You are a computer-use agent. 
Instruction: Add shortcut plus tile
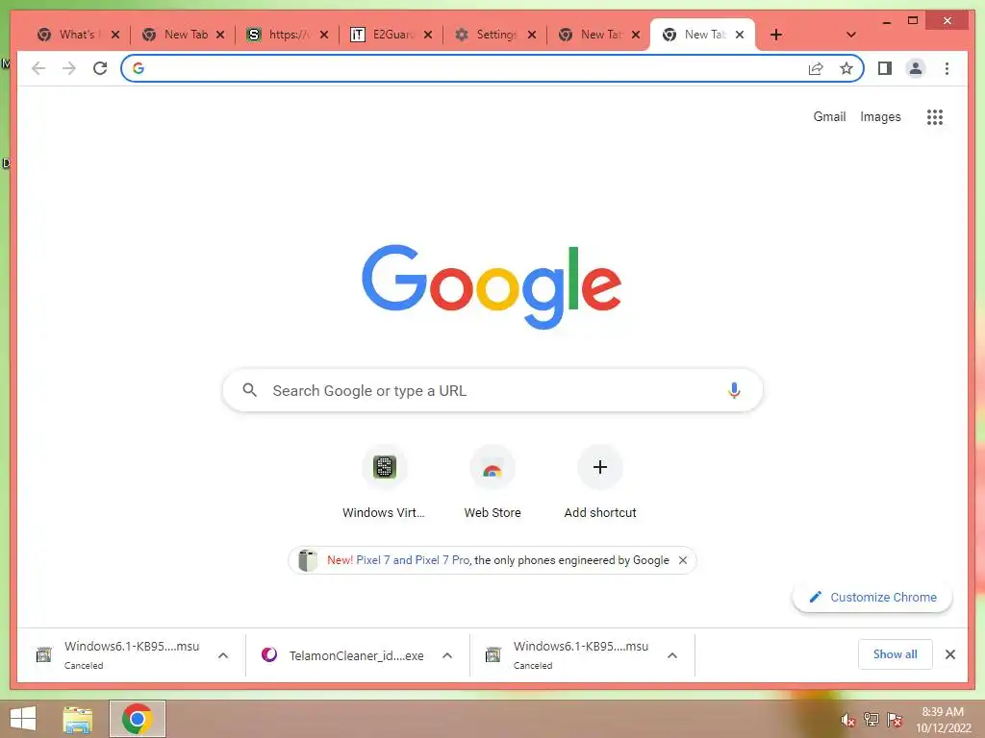click(600, 483)
